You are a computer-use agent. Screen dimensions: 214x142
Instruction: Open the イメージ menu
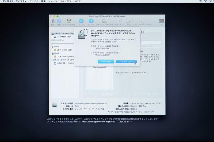tap(53, 1)
